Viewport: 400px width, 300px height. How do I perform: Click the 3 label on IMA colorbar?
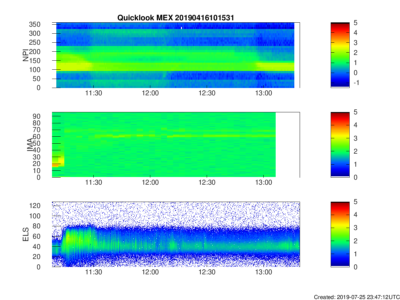click(x=355, y=138)
